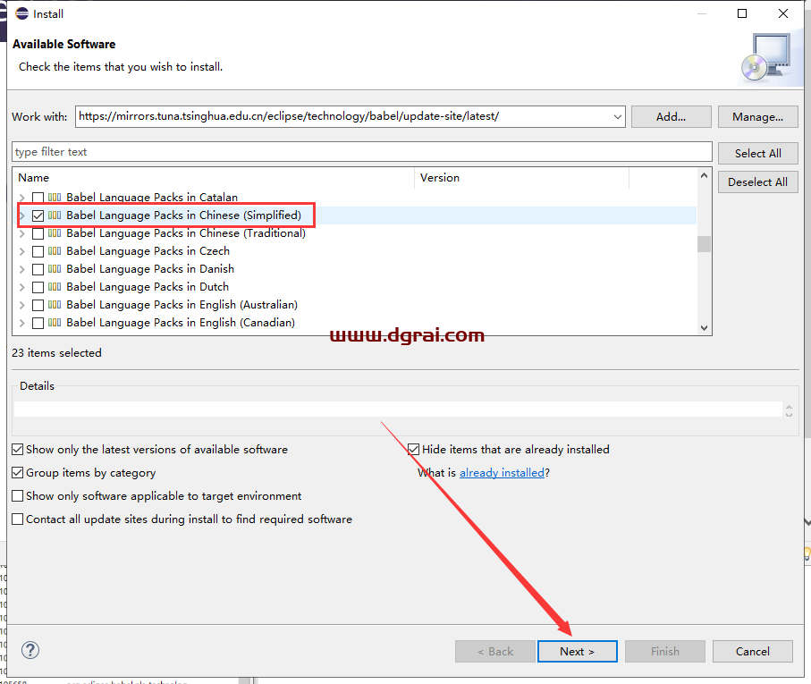Screen dimensions: 811x684
Task: Close the Install dialog window
Action: pyautogui.click(x=783, y=13)
